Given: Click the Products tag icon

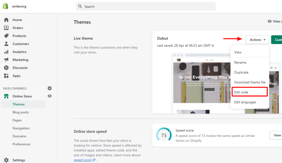Looking at the screenshot, I should point(6,36).
